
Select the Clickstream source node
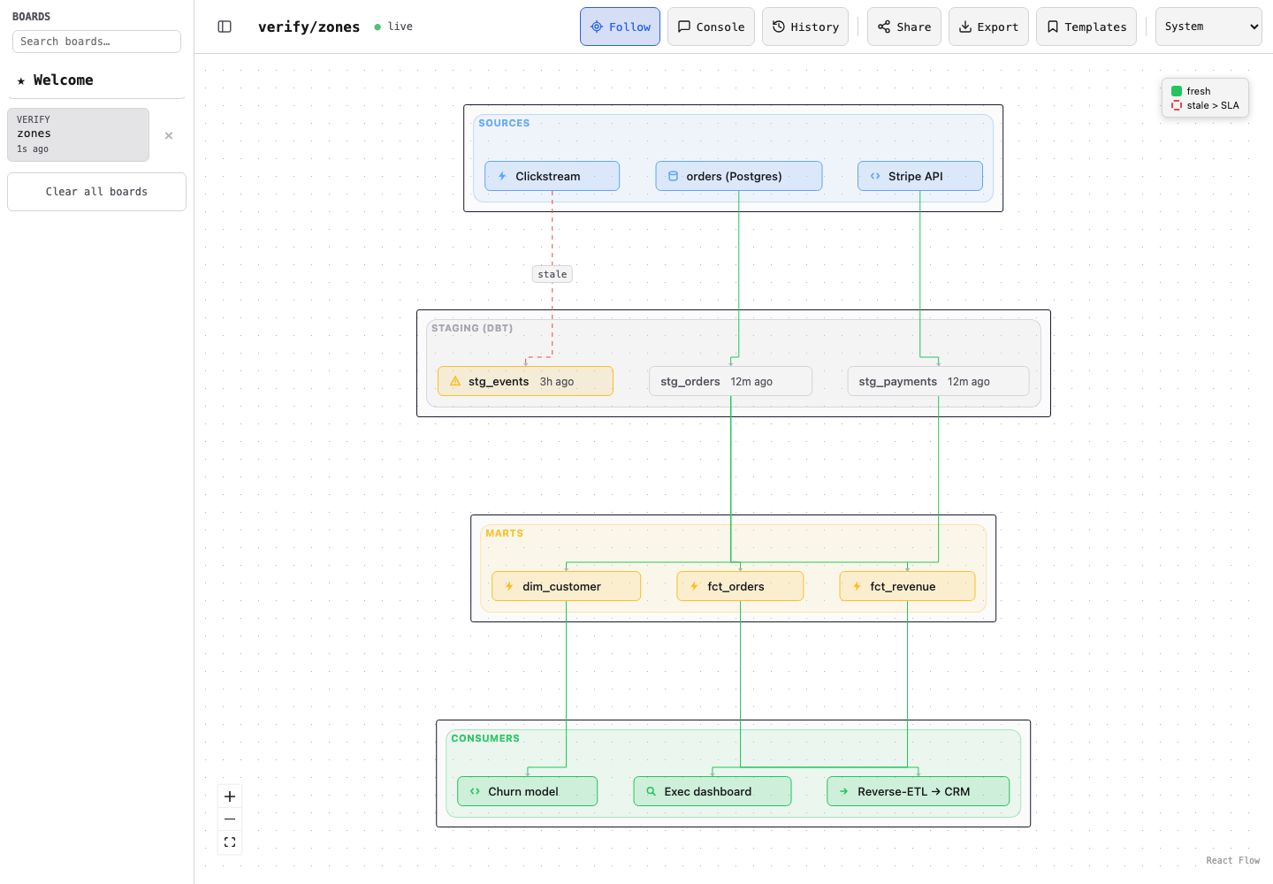(x=552, y=176)
